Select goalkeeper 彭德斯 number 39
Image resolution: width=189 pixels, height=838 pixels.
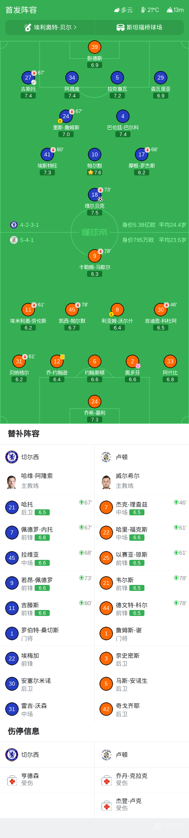[x=95, y=47]
